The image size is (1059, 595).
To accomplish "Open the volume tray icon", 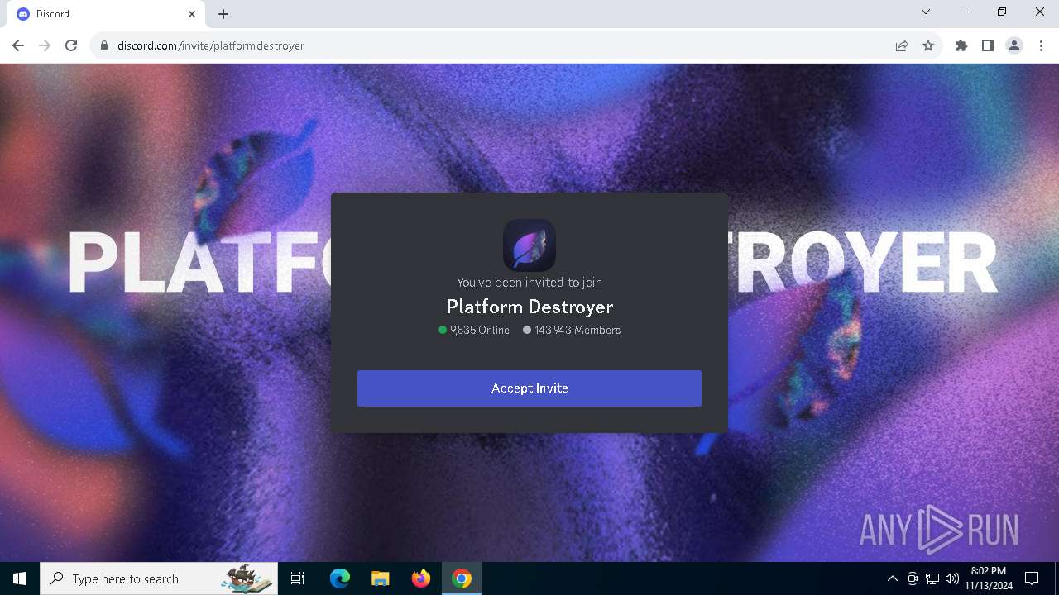I will tap(951, 578).
